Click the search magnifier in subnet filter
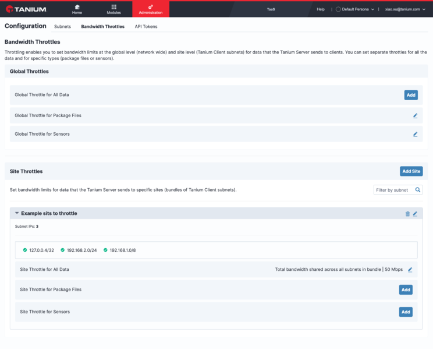 point(417,190)
